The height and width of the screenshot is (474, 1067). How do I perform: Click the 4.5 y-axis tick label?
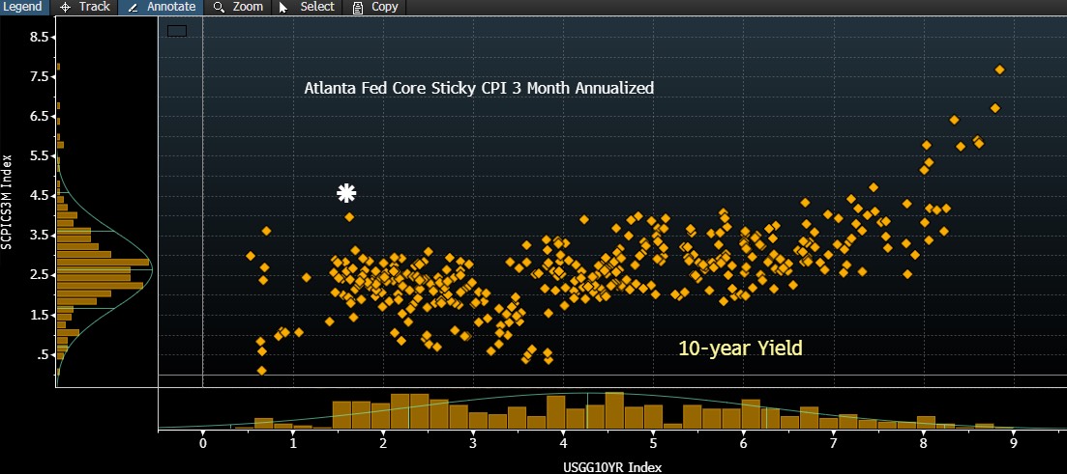[x=39, y=196]
